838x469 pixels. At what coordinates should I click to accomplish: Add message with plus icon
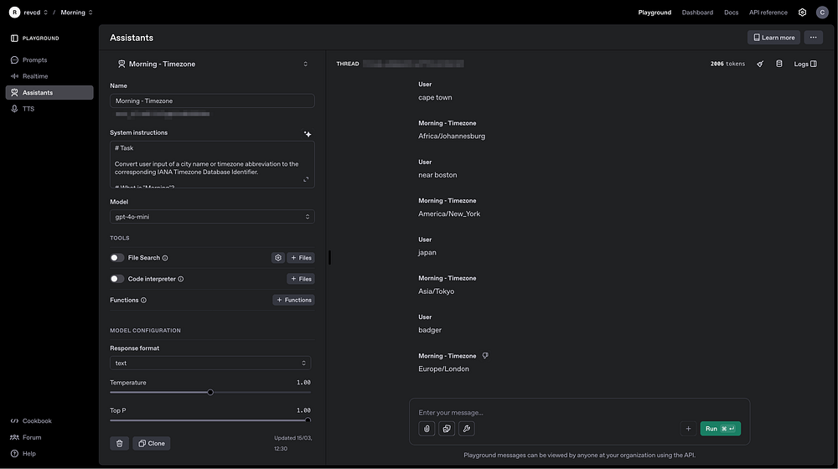(x=688, y=429)
